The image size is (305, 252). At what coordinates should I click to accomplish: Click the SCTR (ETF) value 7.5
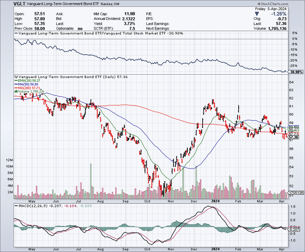coord(132,29)
